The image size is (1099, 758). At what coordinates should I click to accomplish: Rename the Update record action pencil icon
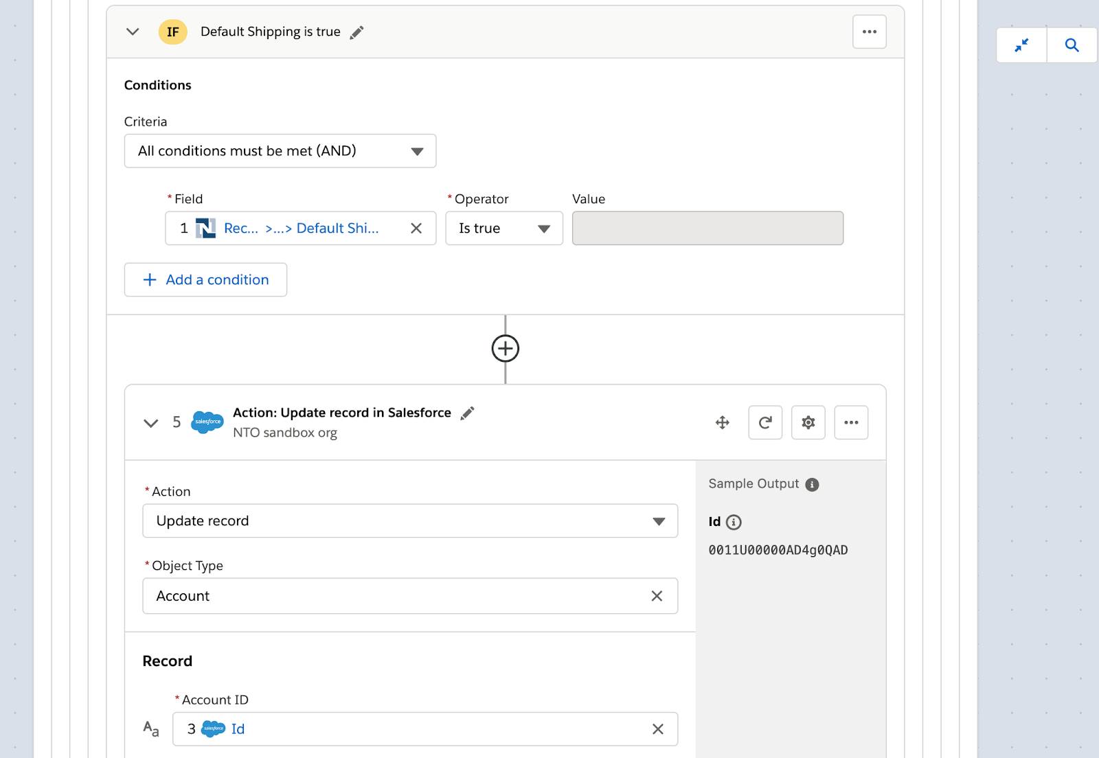467,413
